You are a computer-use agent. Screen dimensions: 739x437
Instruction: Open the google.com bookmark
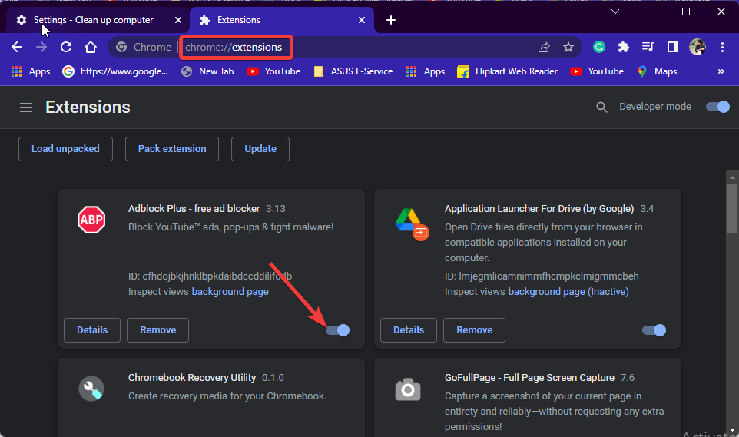point(115,71)
